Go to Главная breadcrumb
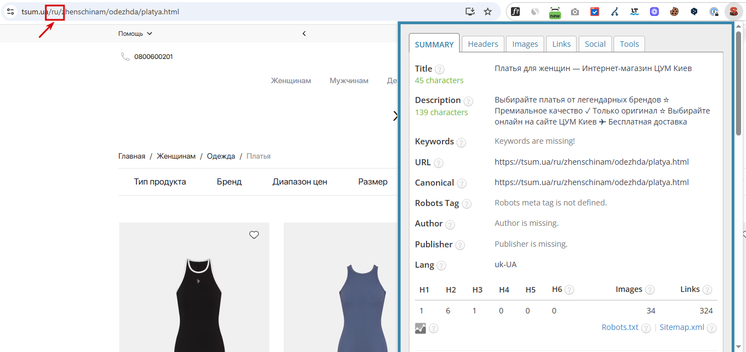The width and height of the screenshot is (746, 352). [132, 156]
